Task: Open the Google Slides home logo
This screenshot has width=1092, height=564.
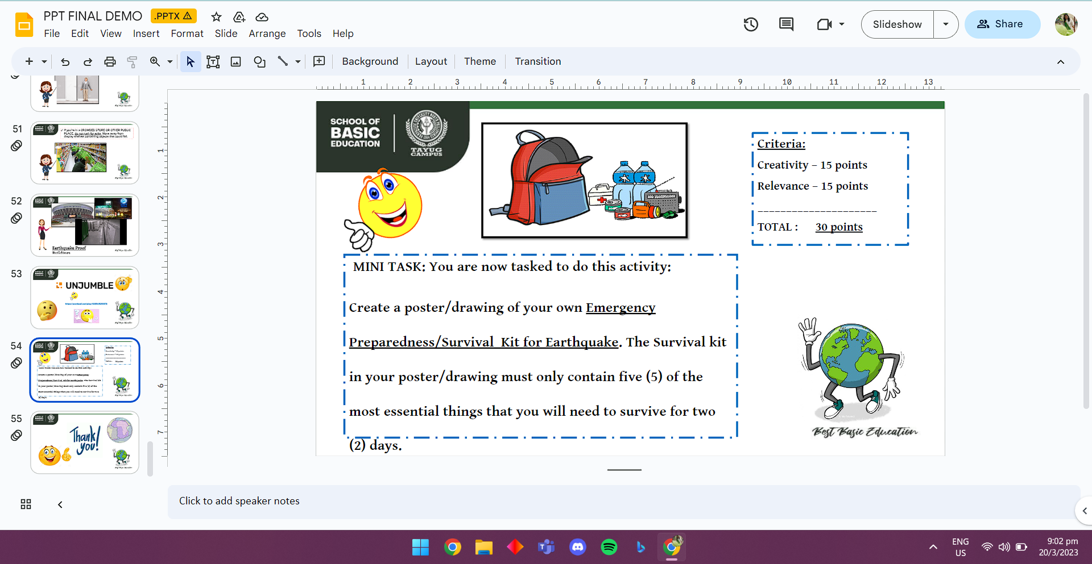Action: tap(24, 24)
